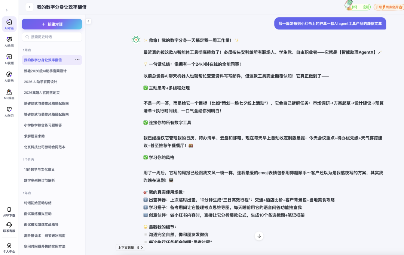Click the line 连接你的所有数字工具
Screen dimensions: 404x255
[168, 122]
